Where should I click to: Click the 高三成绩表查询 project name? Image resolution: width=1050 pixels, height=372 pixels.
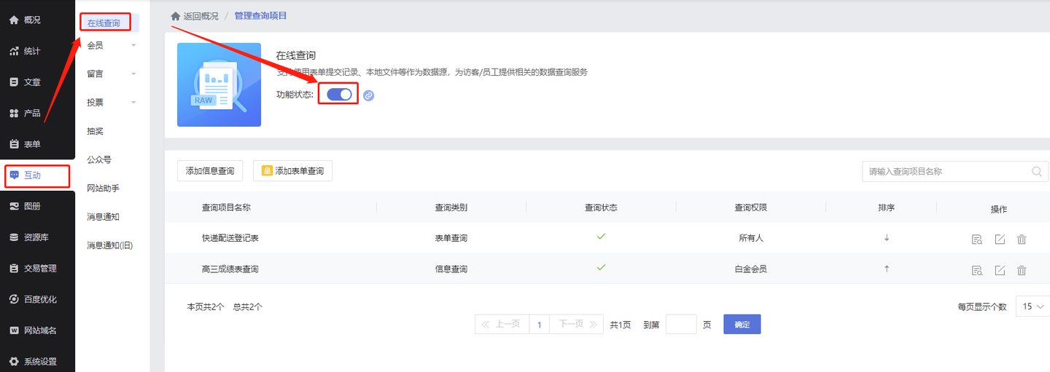230,269
